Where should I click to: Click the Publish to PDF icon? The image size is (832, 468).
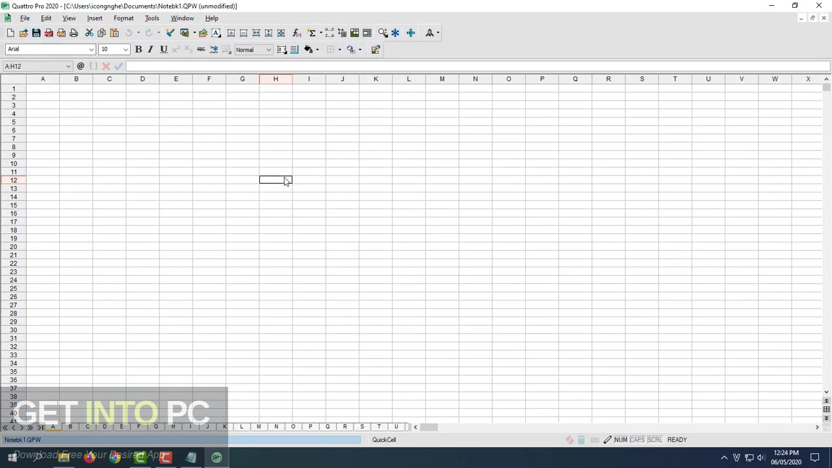pos(49,33)
